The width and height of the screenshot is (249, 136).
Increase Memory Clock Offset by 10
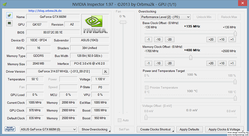point(222,63)
